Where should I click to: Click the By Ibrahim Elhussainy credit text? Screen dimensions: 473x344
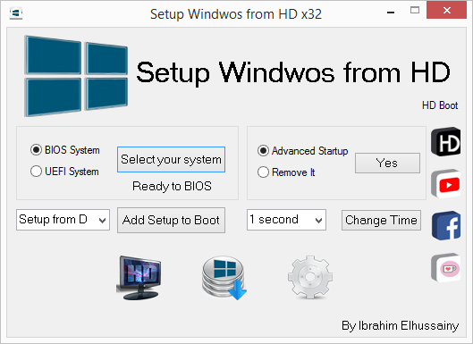tap(400, 326)
